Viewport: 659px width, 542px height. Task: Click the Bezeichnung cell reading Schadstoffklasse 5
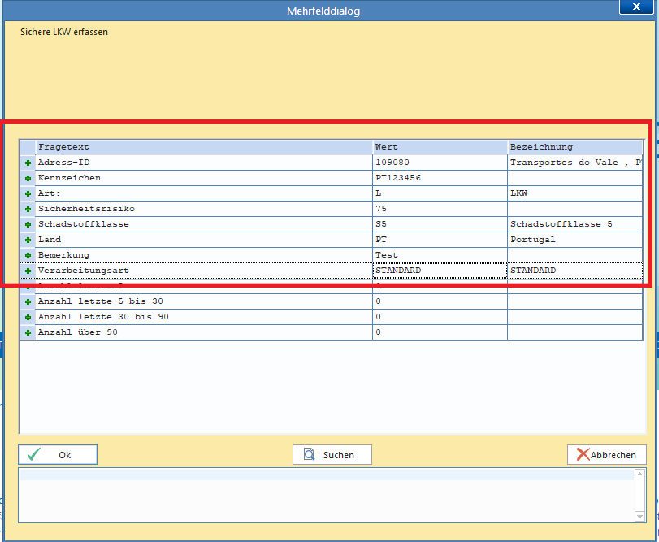[x=575, y=224]
